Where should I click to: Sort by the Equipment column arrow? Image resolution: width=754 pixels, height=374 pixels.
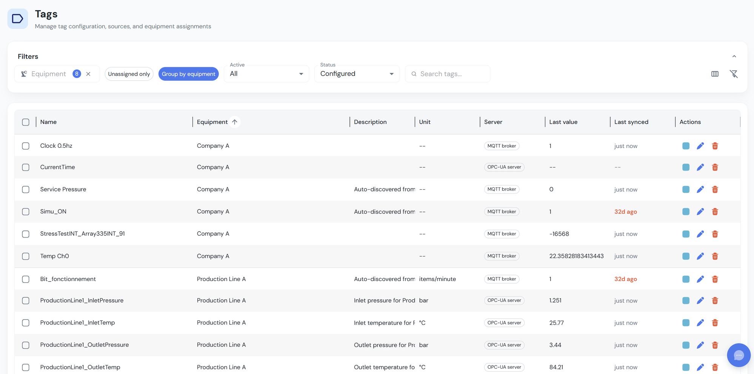click(235, 122)
